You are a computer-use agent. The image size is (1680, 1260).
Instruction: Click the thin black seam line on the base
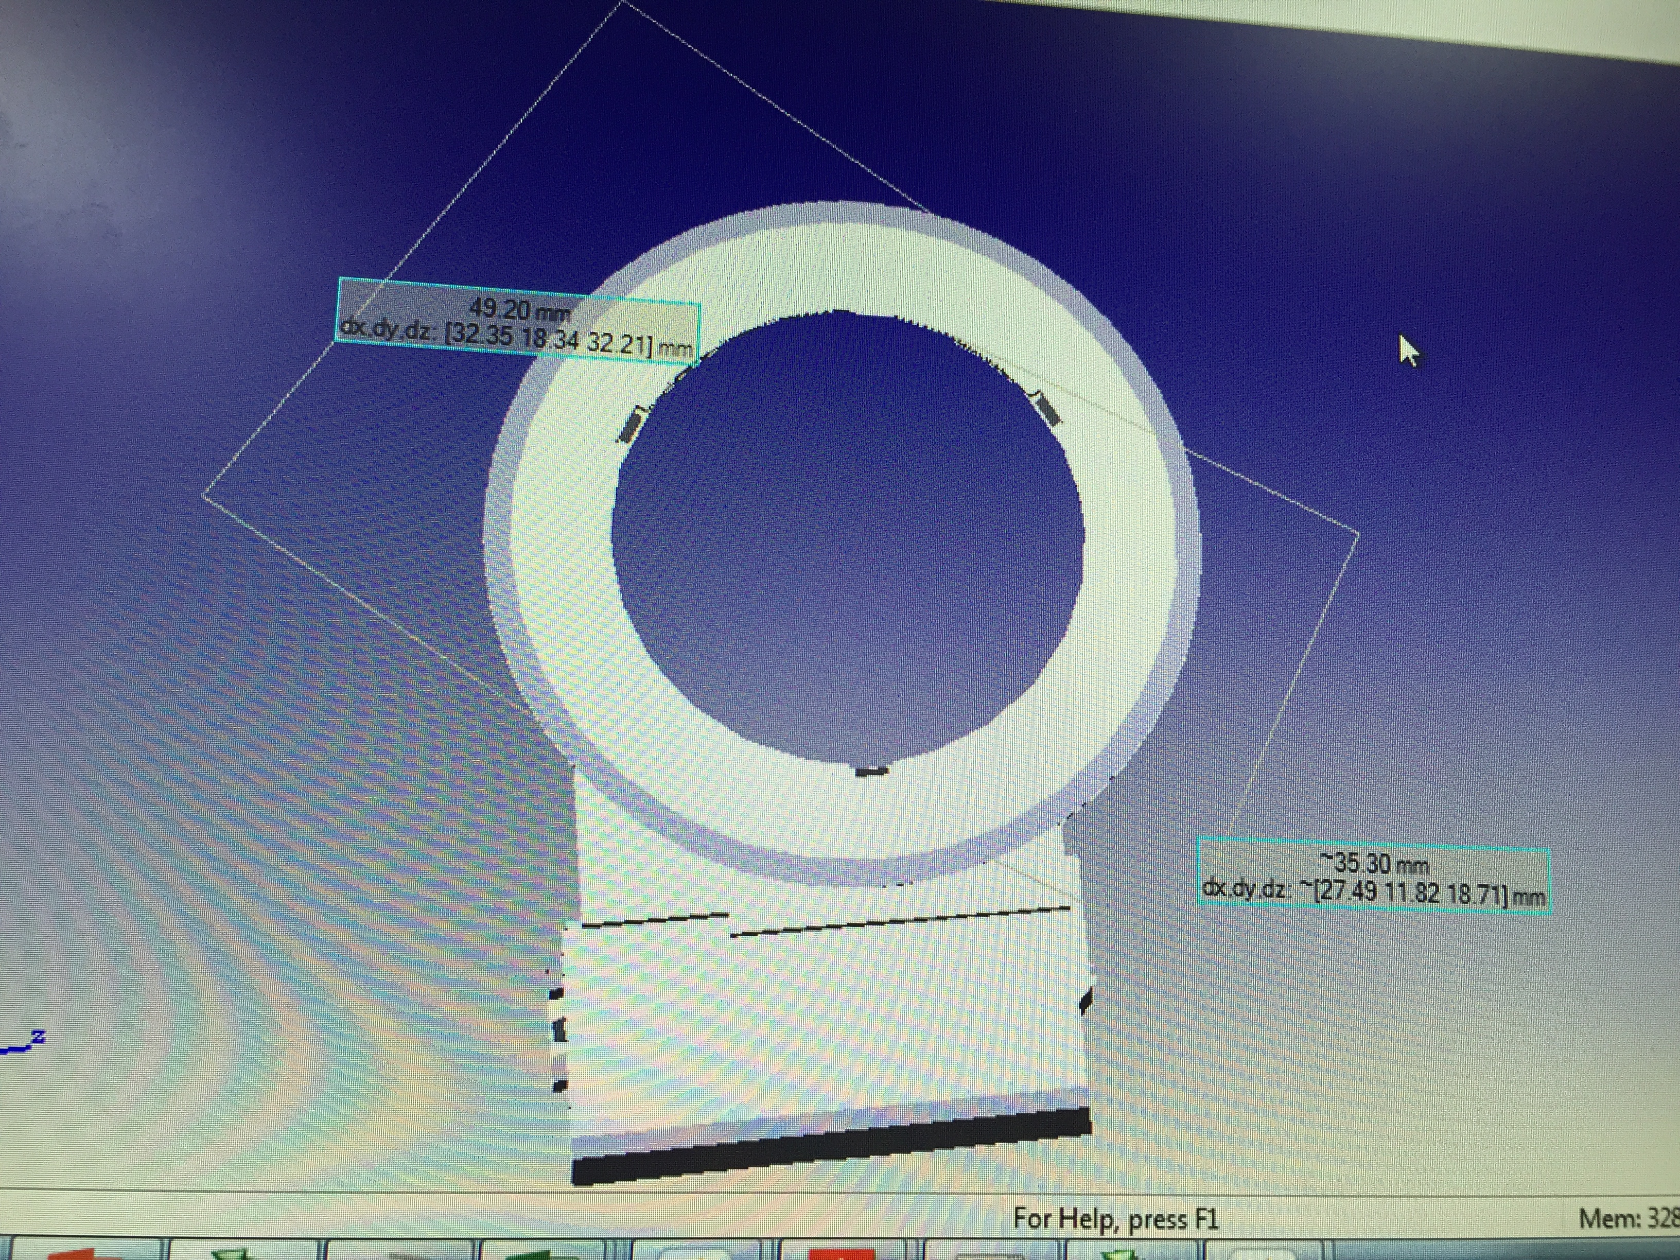click(896, 921)
